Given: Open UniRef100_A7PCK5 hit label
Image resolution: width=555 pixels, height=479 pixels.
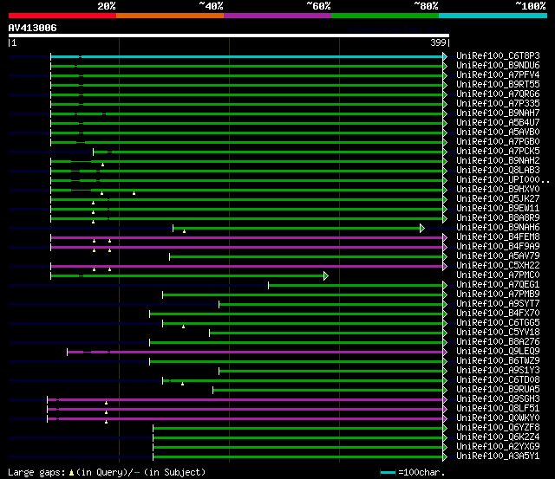Looking at the screenshot, I should click(498, 152).
